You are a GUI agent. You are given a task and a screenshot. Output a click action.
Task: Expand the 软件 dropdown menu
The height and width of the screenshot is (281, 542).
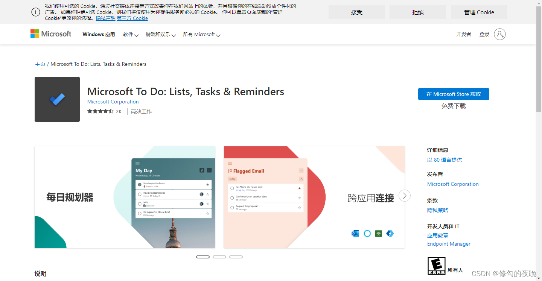[x=131, y=34]
